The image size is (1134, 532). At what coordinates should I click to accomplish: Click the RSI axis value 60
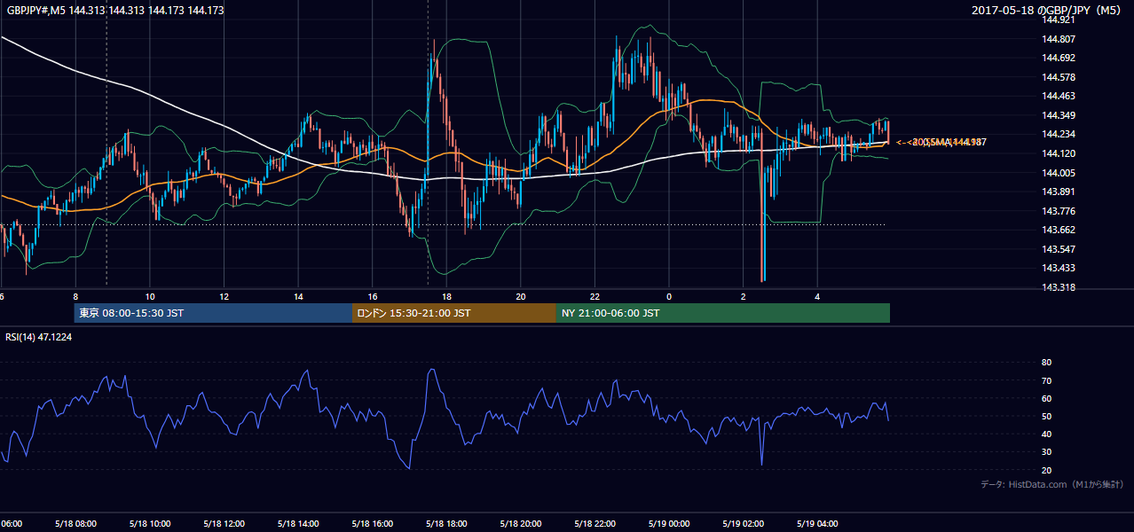[1047, 398]
